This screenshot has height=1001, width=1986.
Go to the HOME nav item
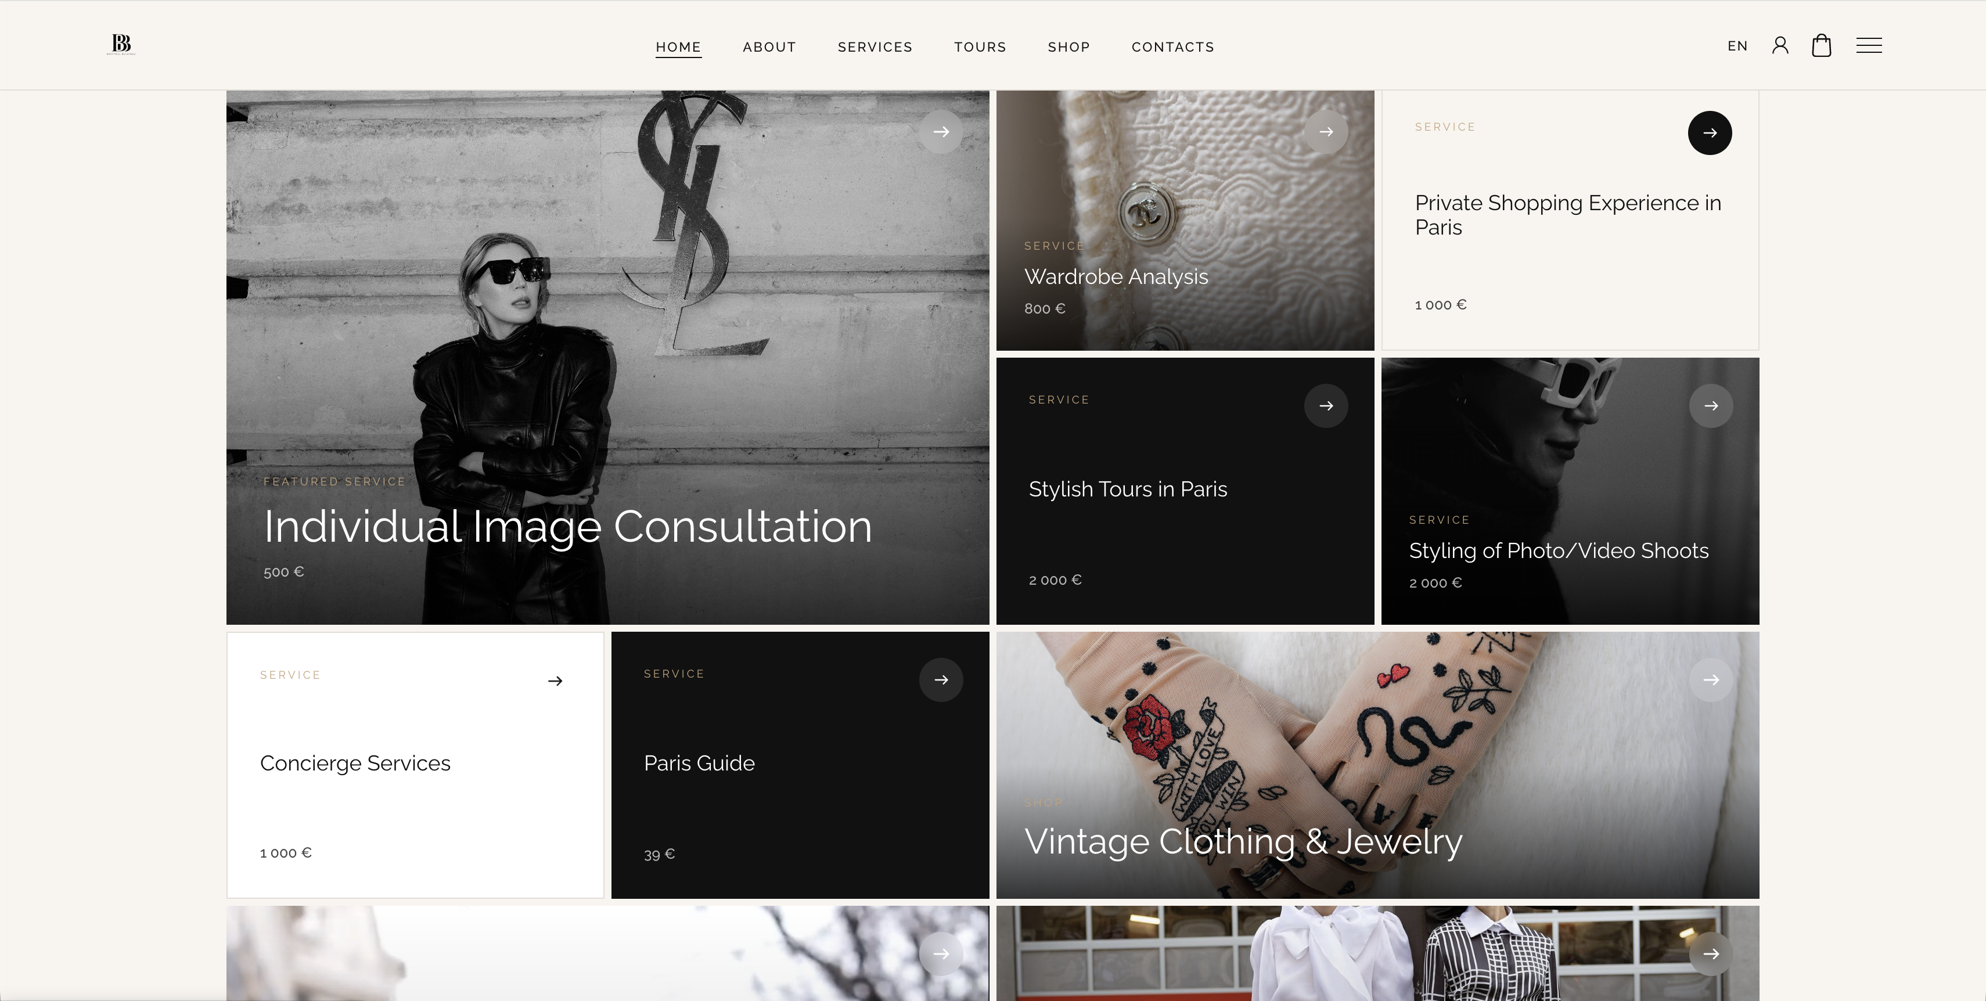click(678, 47)
